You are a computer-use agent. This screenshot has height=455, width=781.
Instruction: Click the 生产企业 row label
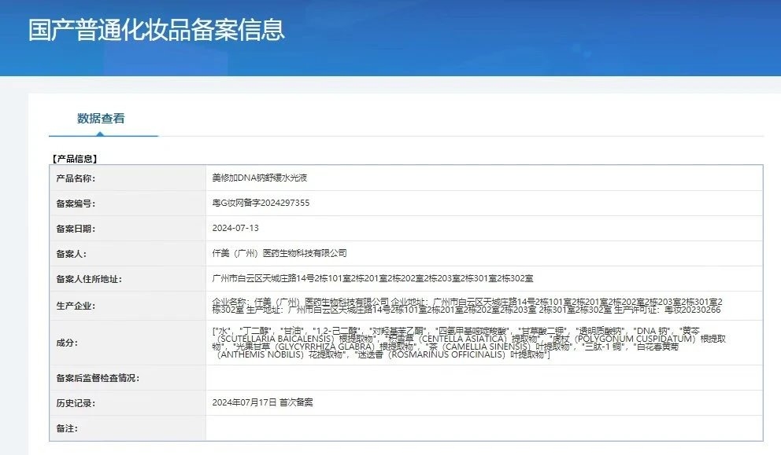pyautogui.click(x=76, y=306)
